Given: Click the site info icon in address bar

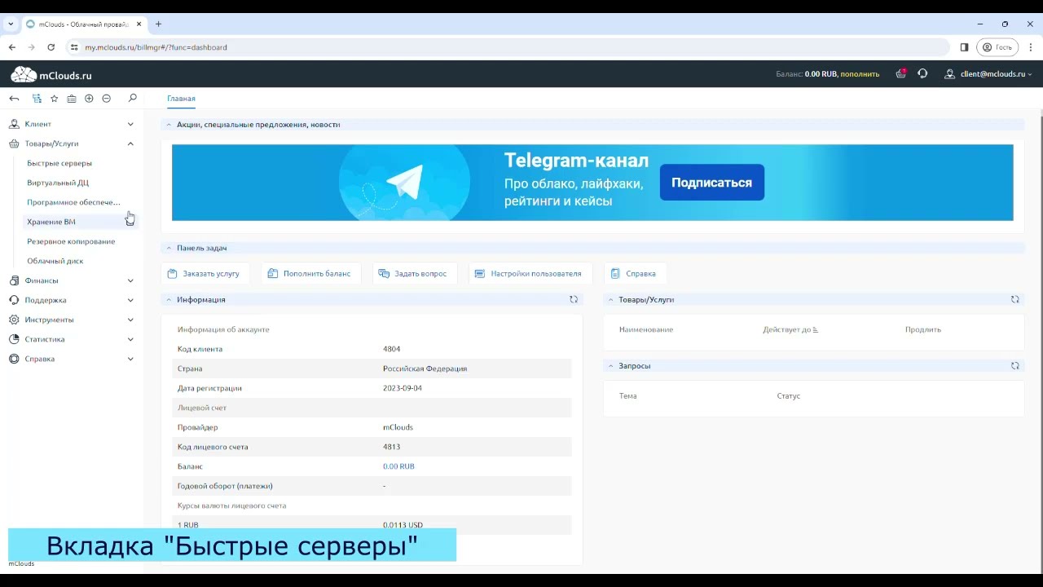Looking at the screenshot, I should pyautogui.click(x=74, y=47).
